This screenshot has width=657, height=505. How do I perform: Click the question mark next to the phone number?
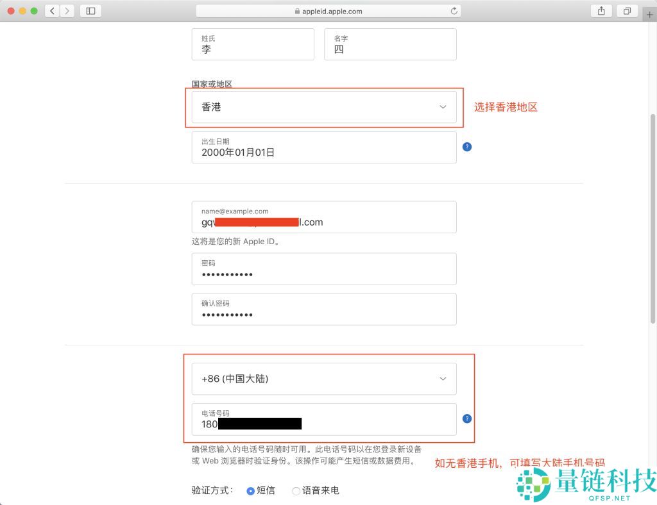coord(466,418)
